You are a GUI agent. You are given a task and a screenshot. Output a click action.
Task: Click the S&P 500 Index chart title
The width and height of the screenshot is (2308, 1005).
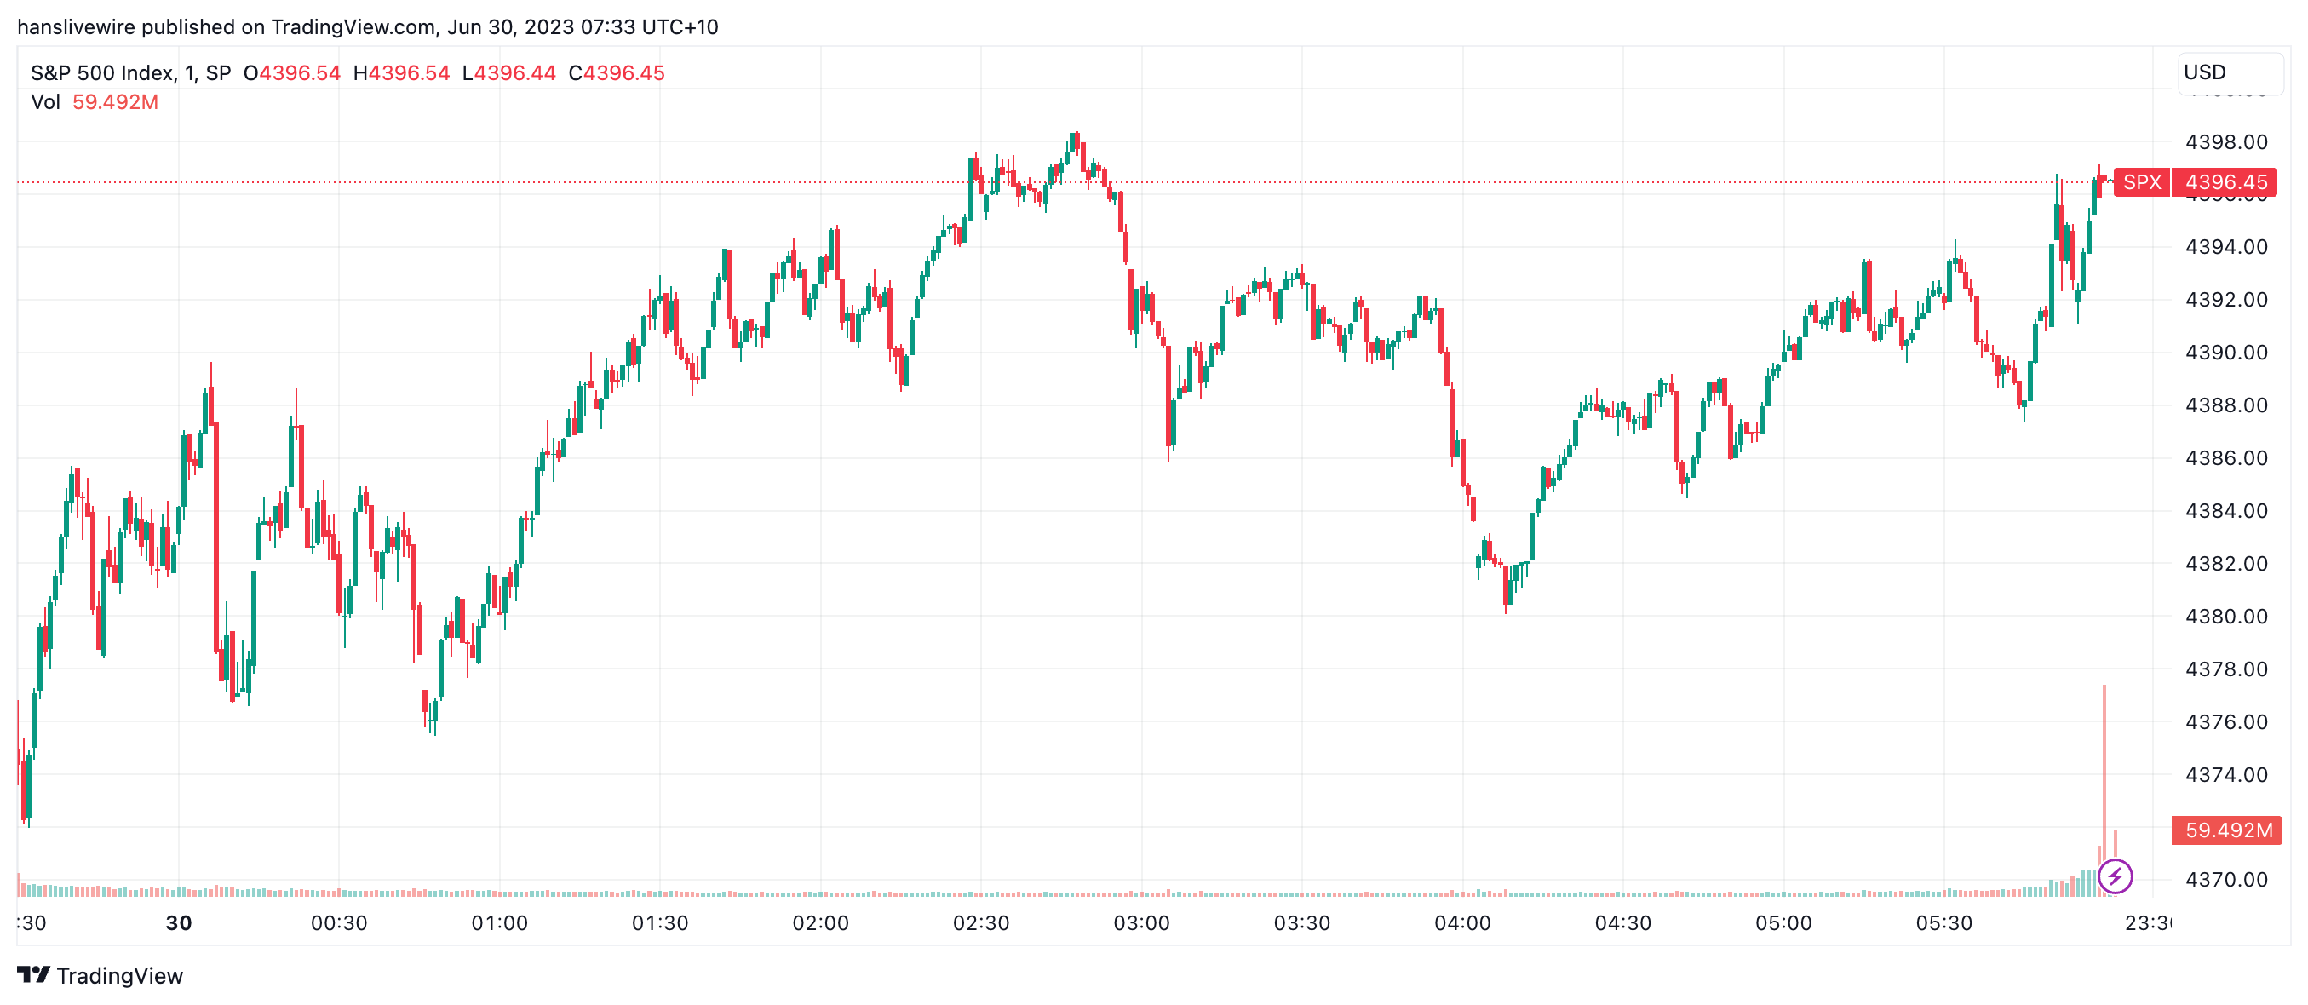(131, 73)
